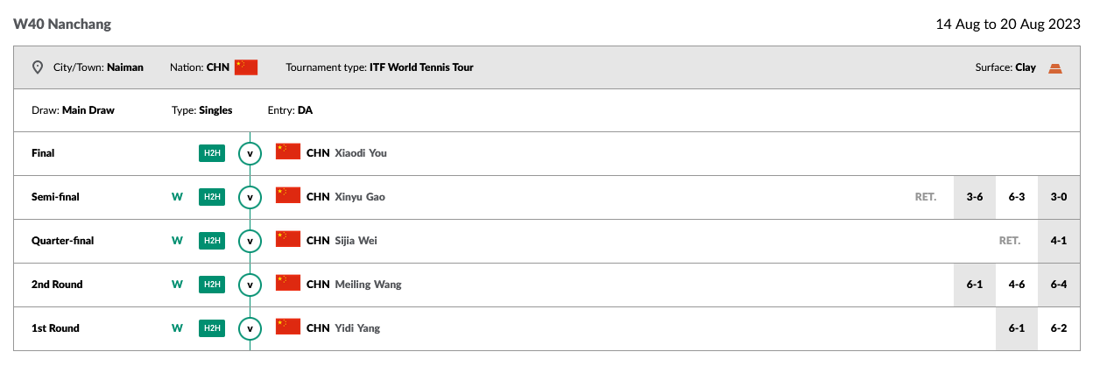Screen dimensions: 1100x366
Task: Click the 6-4 third set score
Action: pos(1059,285)
